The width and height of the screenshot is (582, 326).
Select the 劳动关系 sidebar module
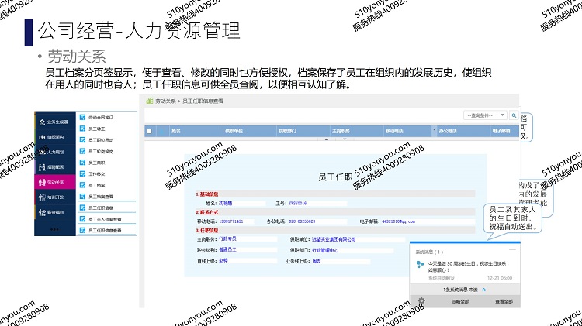pos(56,182)
